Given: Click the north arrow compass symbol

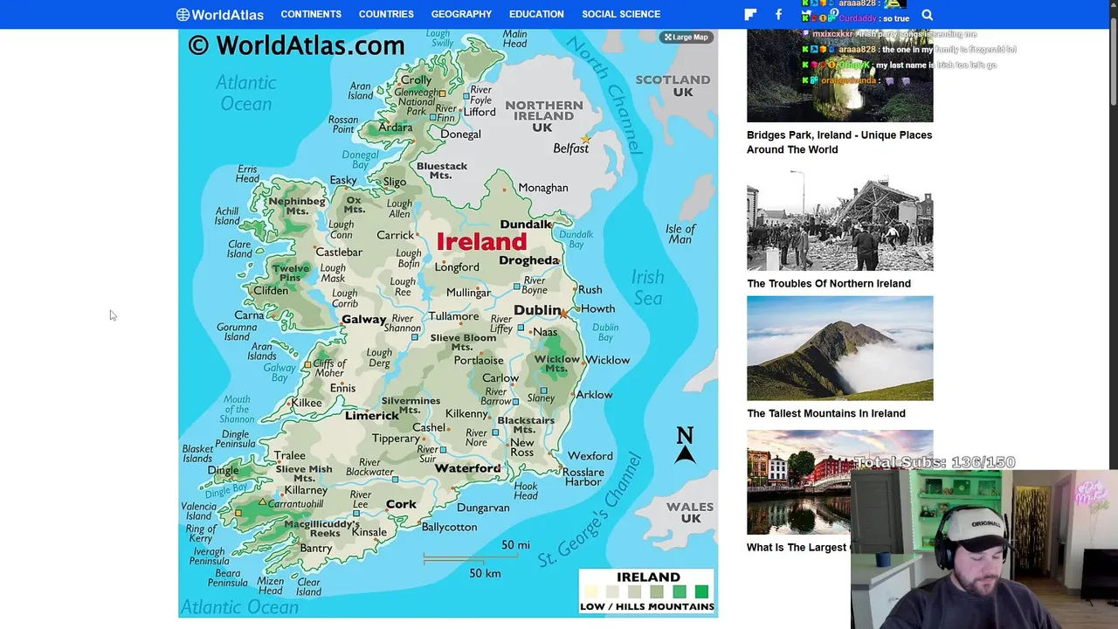Looking at the screenshot, I should click(x=685, y=446).
